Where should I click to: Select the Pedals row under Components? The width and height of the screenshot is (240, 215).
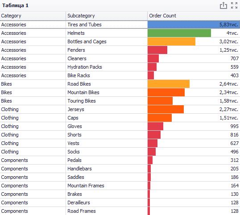pyautogui.click(x=120, y=160)
